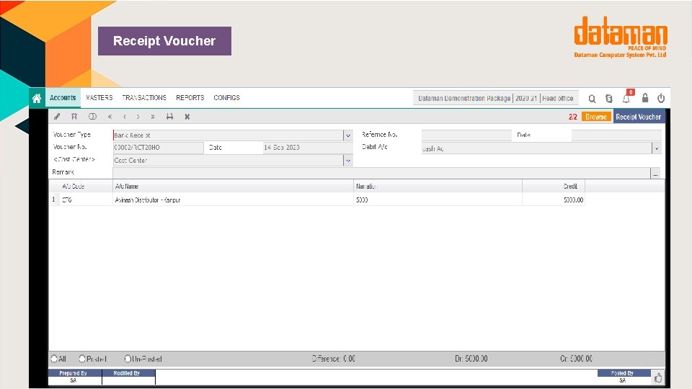Open the search magnifier icon

coord(592,99)
